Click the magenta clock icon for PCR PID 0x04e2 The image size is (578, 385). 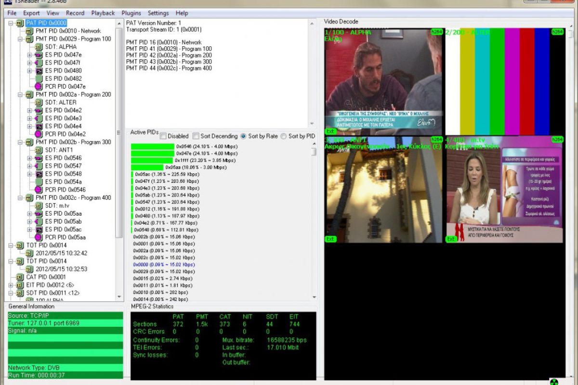coord(38,134)
